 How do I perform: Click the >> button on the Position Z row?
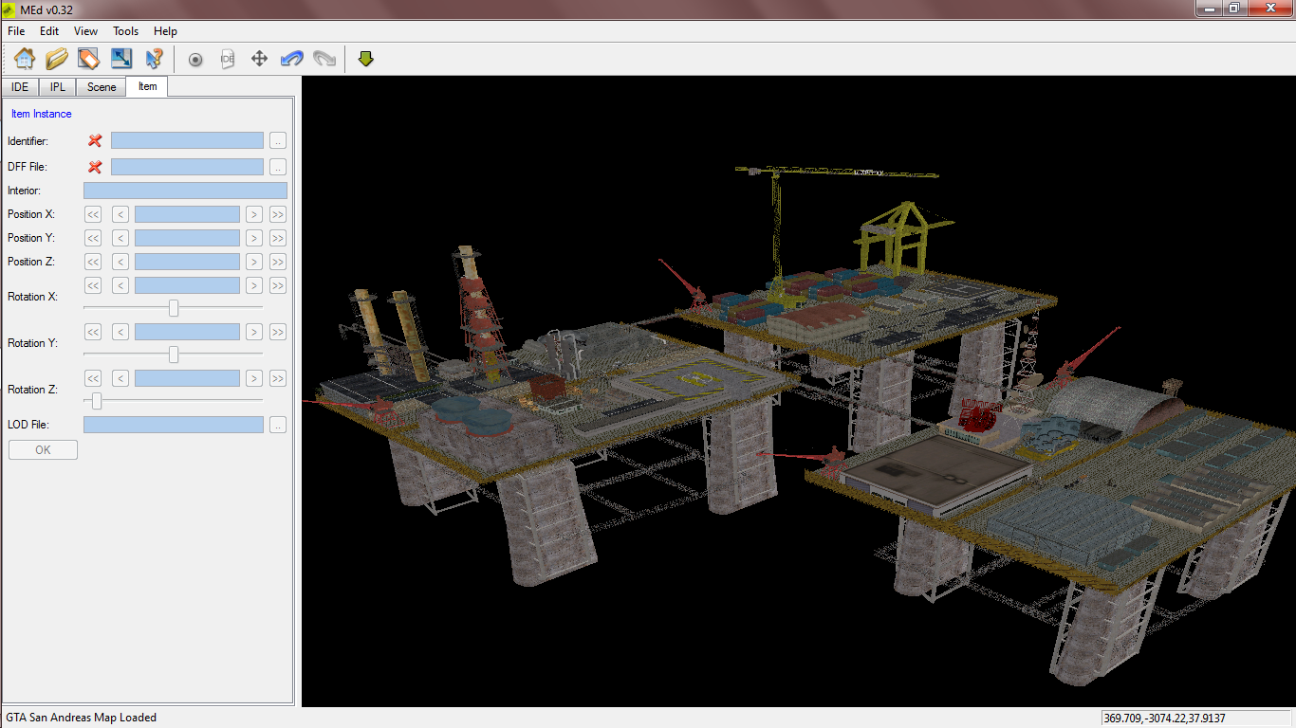click(278, 262)
